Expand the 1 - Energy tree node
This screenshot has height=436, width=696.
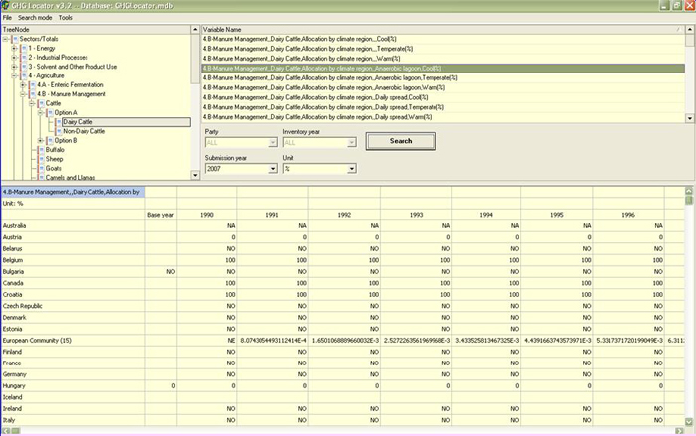coord(13,48)
